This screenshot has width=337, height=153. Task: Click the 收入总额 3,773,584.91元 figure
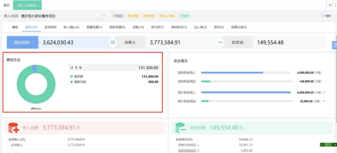tap(61, 128)
